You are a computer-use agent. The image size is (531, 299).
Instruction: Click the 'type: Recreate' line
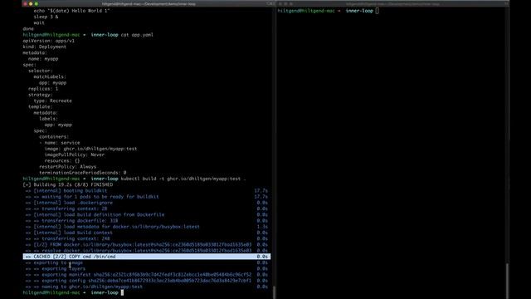52,100
